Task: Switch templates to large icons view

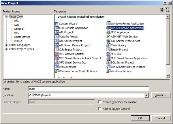Action: pyautogui.click(x=162, y=10)
